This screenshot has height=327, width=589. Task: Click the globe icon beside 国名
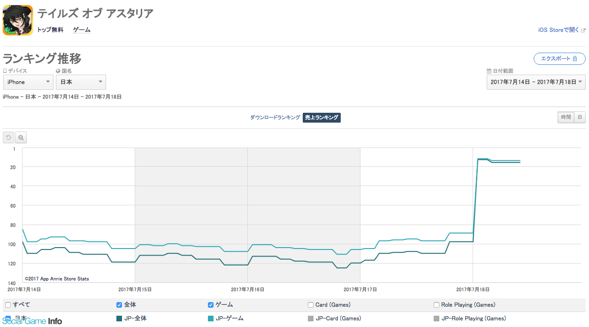pos(58,71)
